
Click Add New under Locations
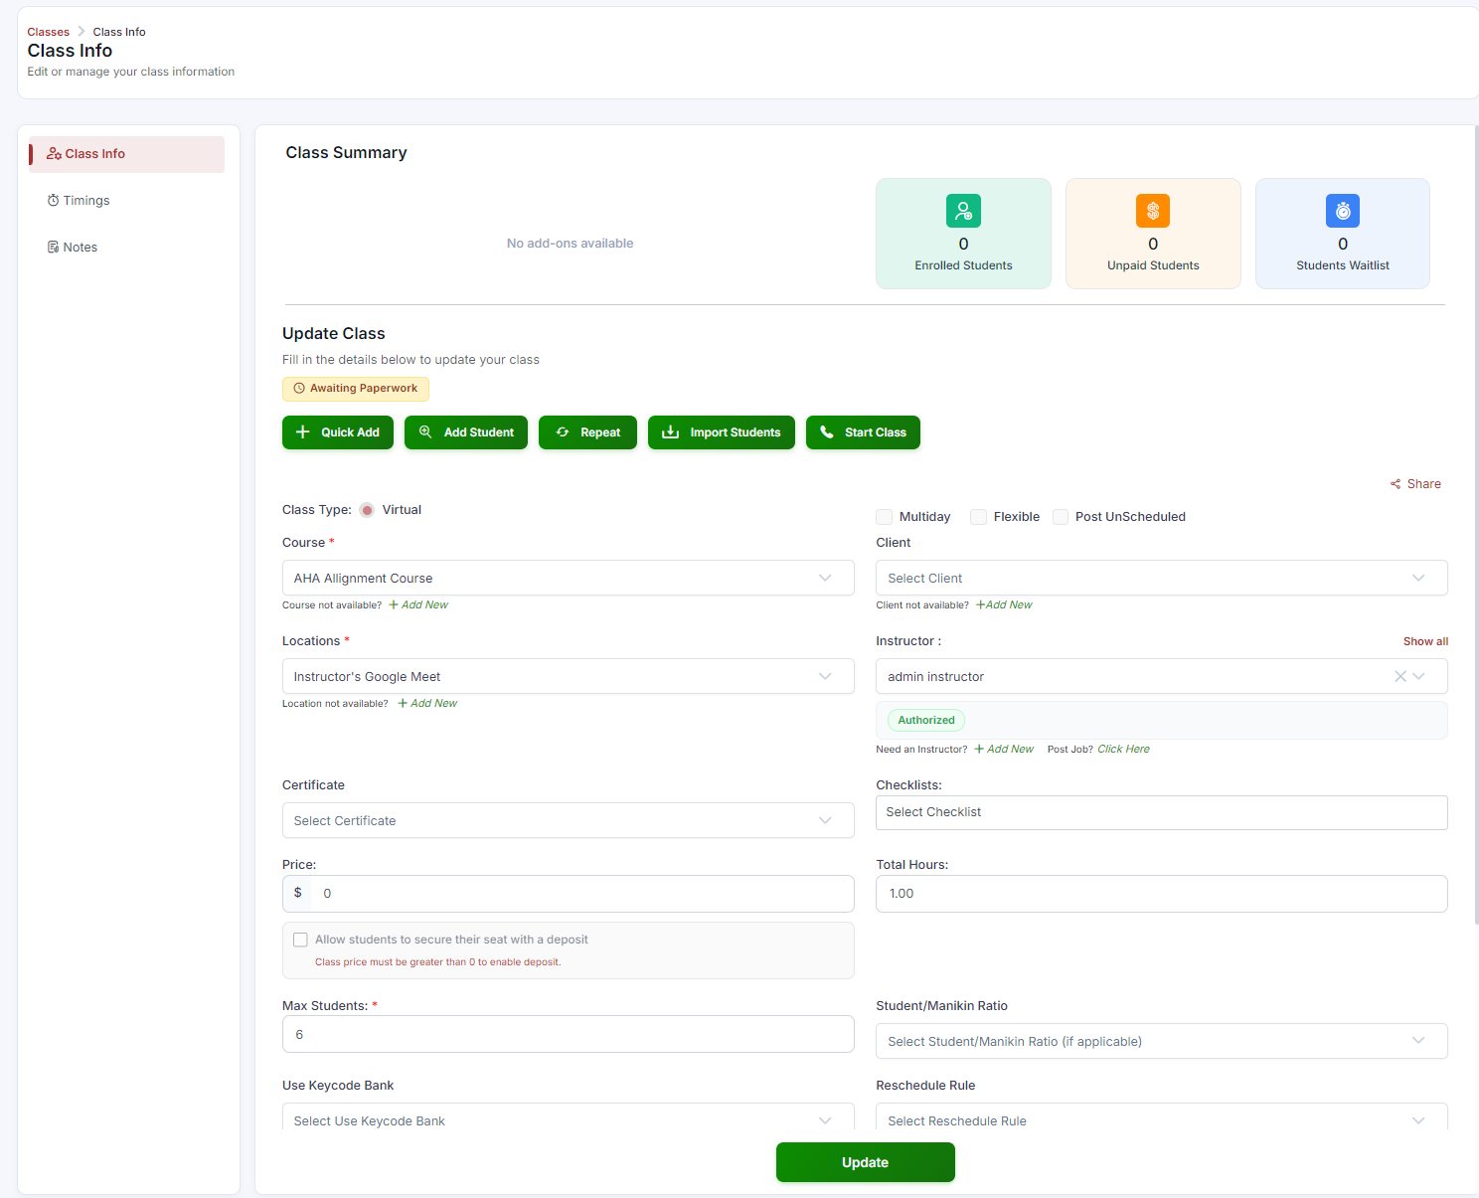click(x=428, y=703)
